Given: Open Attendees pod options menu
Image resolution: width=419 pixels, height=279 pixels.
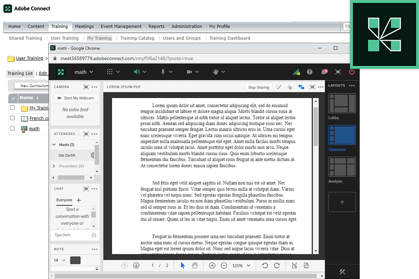Looking at the screenshot, I should (x=94, y=134).
